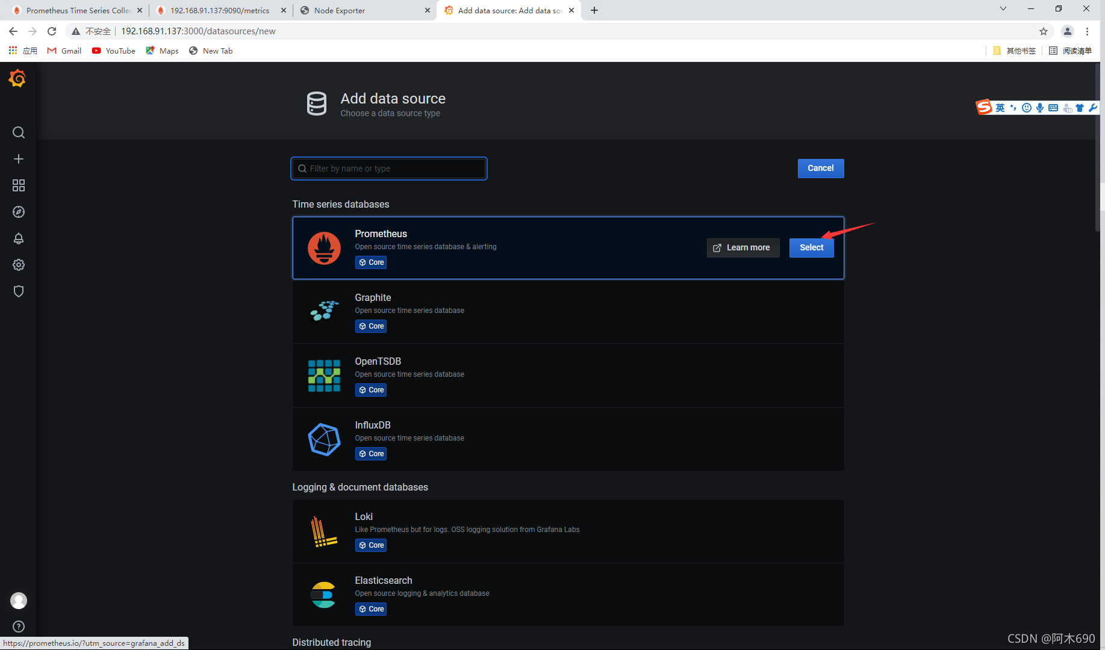
Task: Click the Loki logo icon
Action: coord(323,531)
